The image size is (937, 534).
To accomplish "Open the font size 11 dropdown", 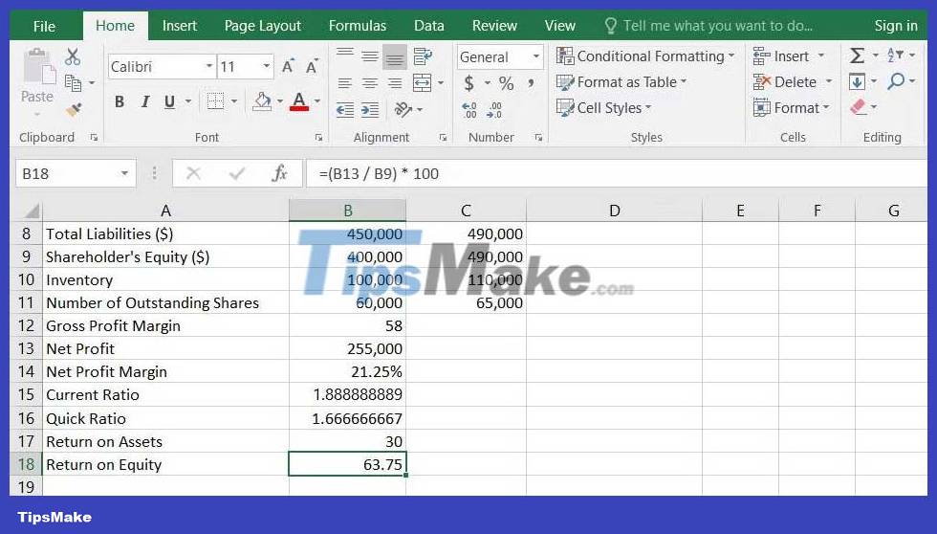I will 267,66.
